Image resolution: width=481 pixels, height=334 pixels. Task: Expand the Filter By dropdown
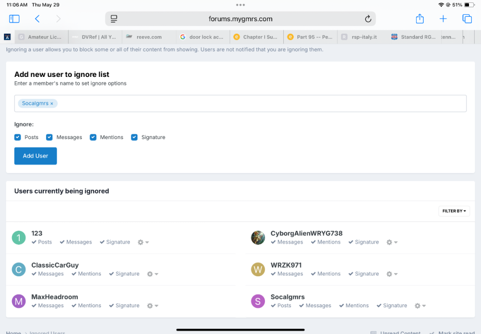(454, 211)
